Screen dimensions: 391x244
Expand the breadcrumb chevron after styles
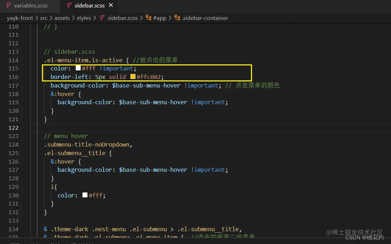95,18
